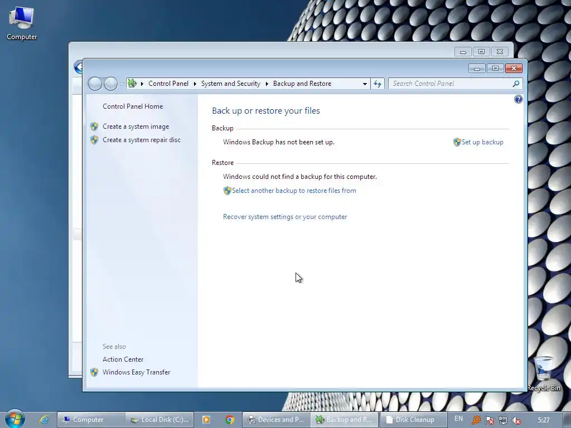Click the Forward navigation arrow button
The image size is (571, 428).
click(x=110, y=84)
